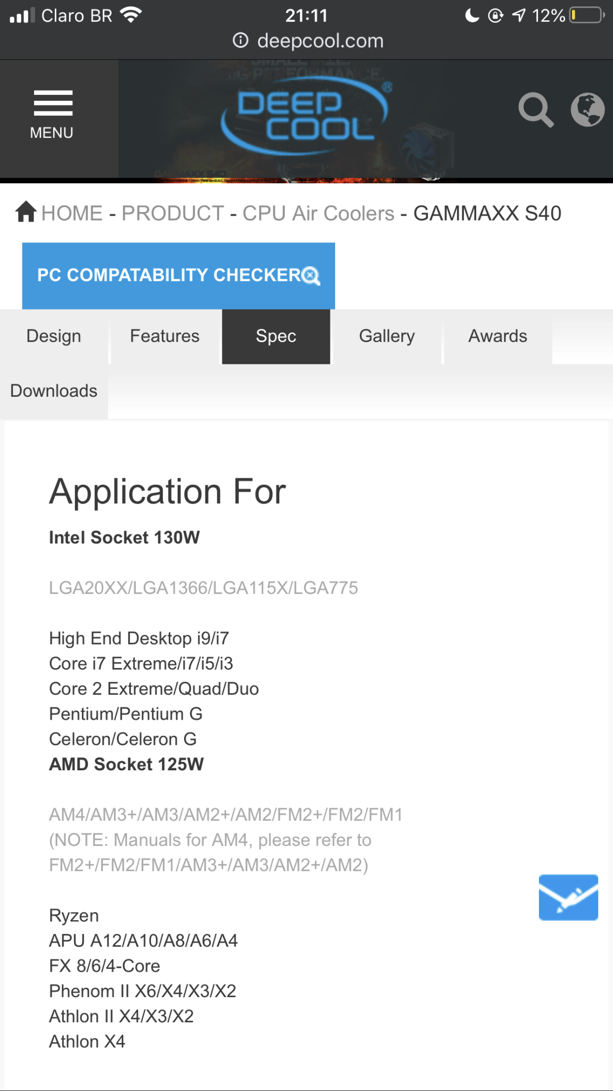Tap Core 2 Extreme/Quad/Duo line
613x1091 pixels.
point(154,689)
